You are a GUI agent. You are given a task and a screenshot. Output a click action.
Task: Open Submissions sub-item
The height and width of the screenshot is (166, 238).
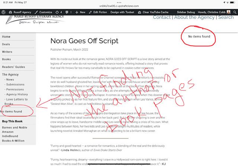(x=15, y=84)
